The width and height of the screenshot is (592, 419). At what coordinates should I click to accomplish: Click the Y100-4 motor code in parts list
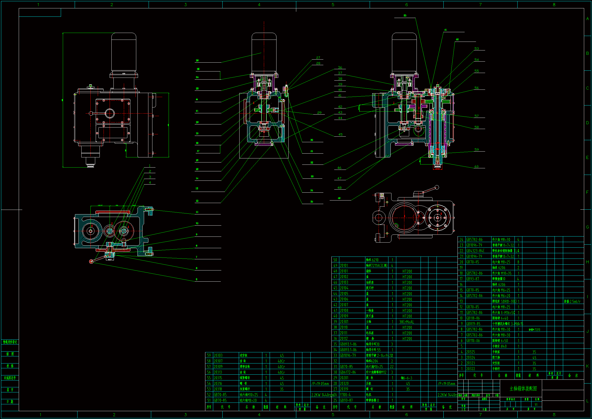click(345, 395)
